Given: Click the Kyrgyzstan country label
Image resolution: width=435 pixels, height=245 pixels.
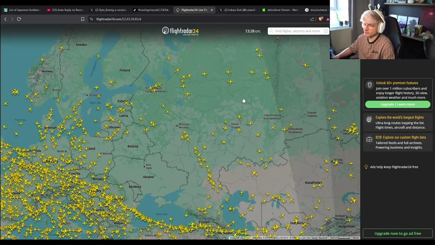Looking at the screenshot, I should tap(346, 226).
